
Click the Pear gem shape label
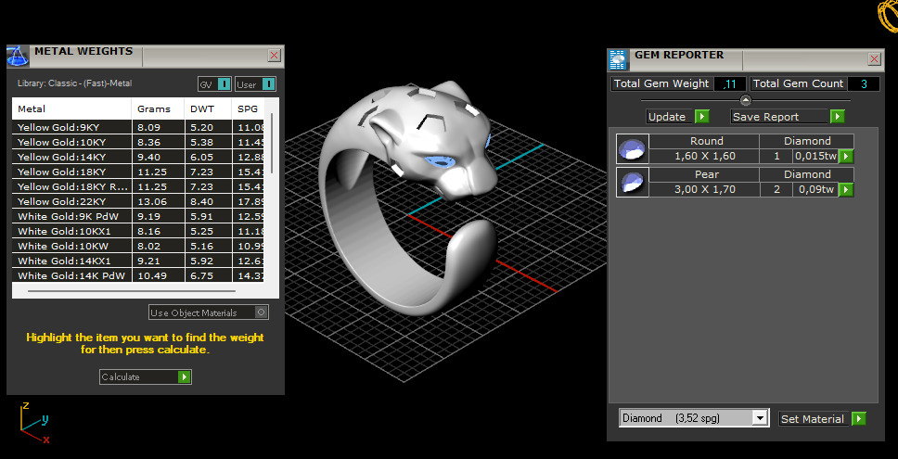707,174
